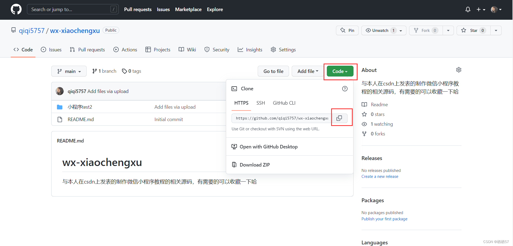
Task: Publish your first package link
Action: 385,219
